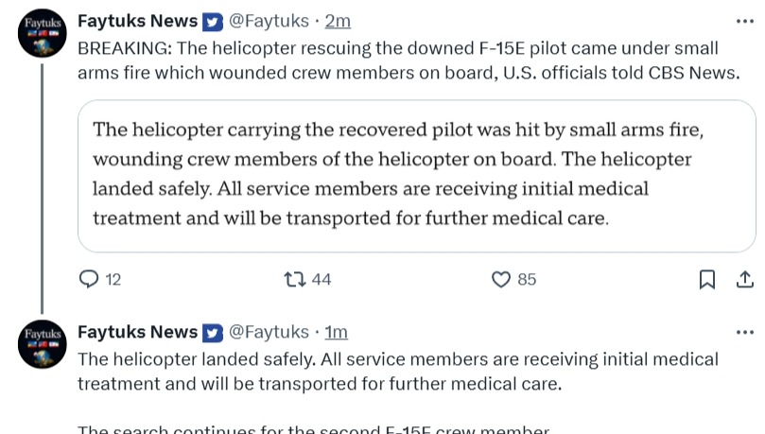Repost the tweet with 44 reposts
This screenshot has height=434, width=765.
tap(295, 279)
